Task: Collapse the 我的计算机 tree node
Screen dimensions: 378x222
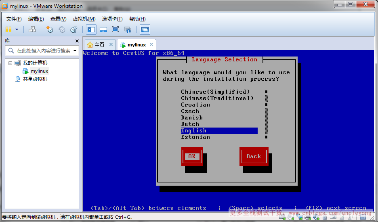Action: pyautogui.click(x=10, y=63)
